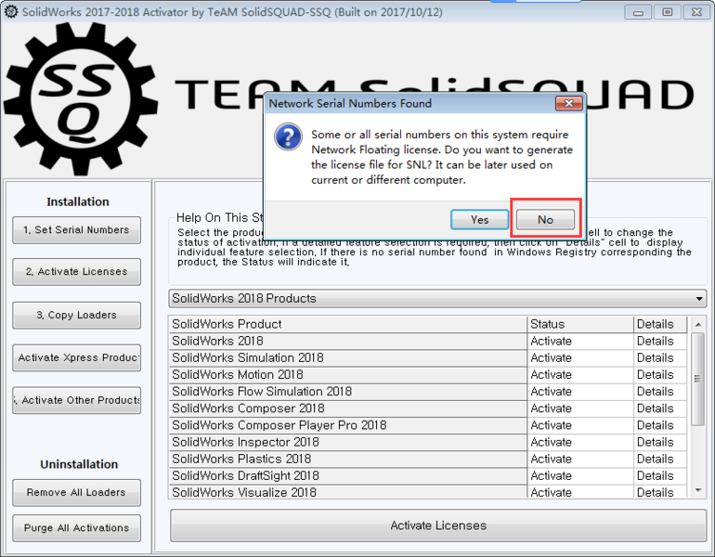Select SolidWorks Inspector 2018 row
Screen dimensions: 715x557
click(348, 442)
